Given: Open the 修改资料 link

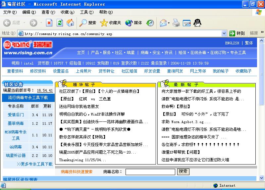Looking at the screenshot, I should tap(38, 71).
